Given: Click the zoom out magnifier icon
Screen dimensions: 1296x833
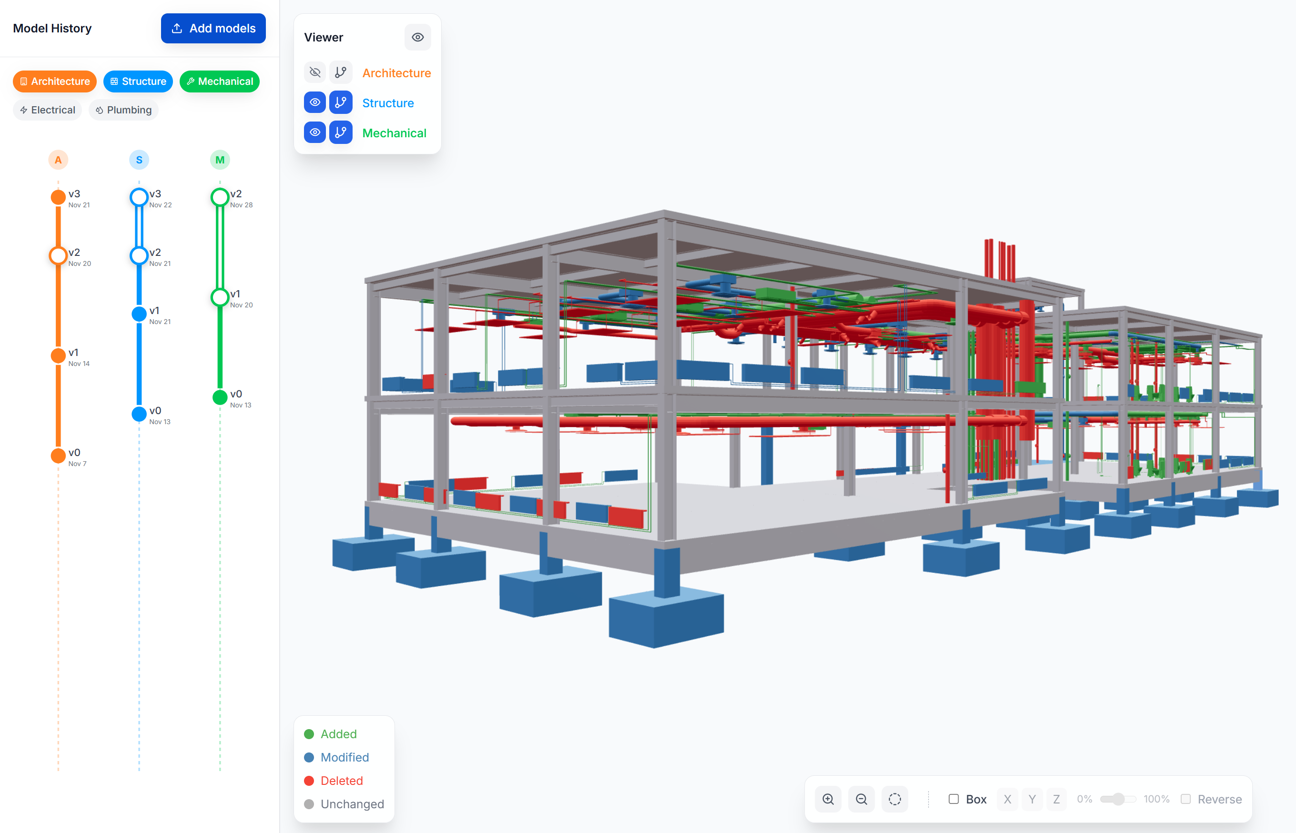Looking at the screenshot, I should (x=861, y=799).
